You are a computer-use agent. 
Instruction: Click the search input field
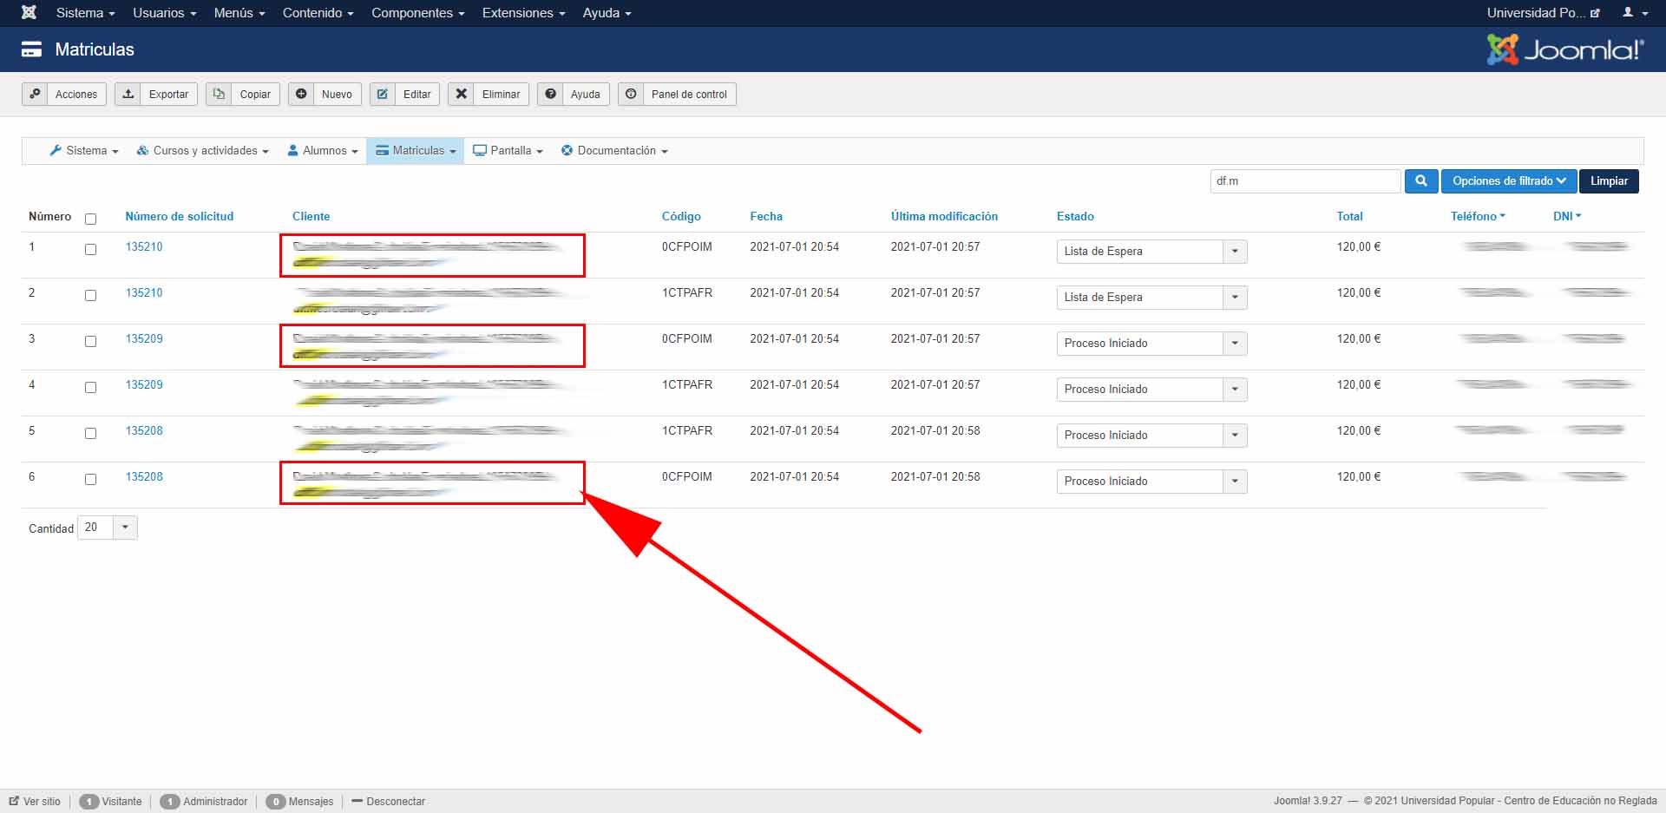[1304, 181]
